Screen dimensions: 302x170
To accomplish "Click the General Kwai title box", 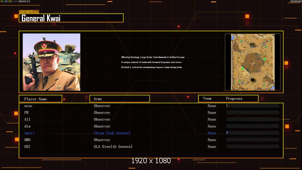I will tap(71, 18).
